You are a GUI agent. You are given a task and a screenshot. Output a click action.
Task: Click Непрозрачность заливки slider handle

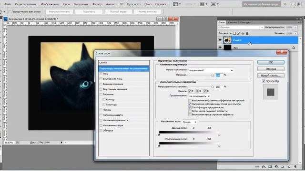pos(213,87)
